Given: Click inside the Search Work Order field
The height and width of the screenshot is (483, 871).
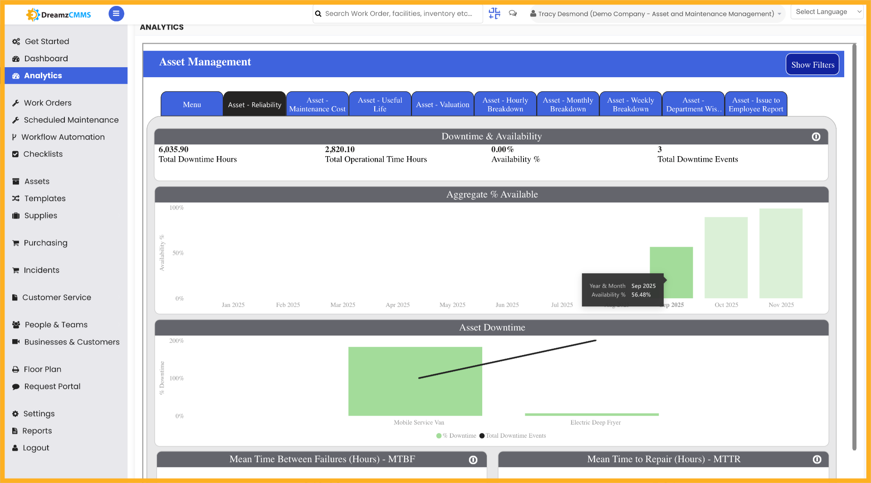Looking at the screenshot, I should [x=397, y=14].
